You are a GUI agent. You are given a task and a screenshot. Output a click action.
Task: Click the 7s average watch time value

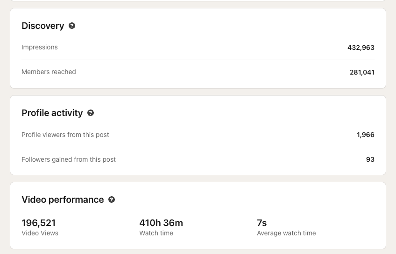tap(262, 223)
